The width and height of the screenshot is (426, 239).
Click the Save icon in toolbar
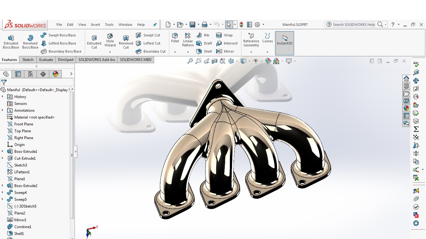pos(192,25)
